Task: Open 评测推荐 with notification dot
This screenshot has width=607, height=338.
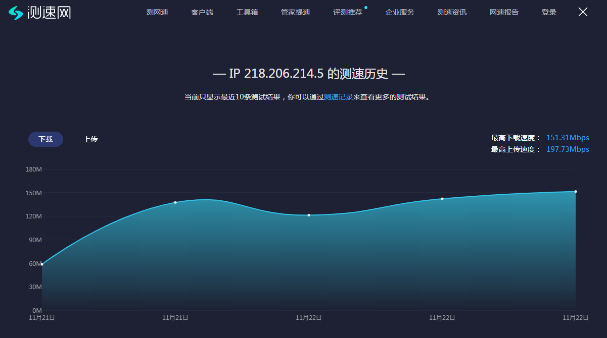Action: point(348,12)
